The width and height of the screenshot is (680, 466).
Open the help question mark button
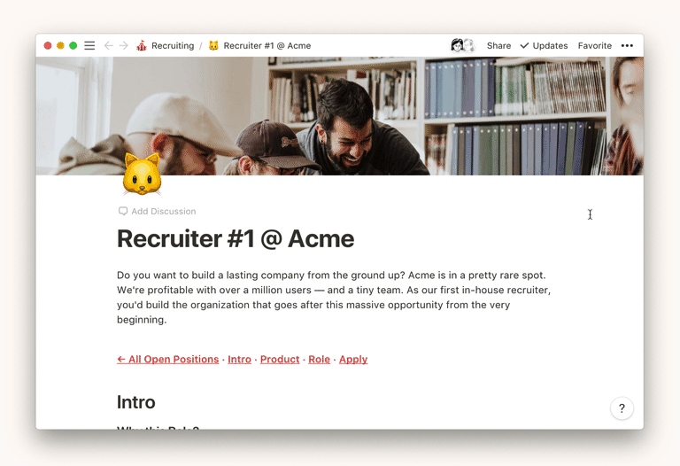click(x=622, y=408)
